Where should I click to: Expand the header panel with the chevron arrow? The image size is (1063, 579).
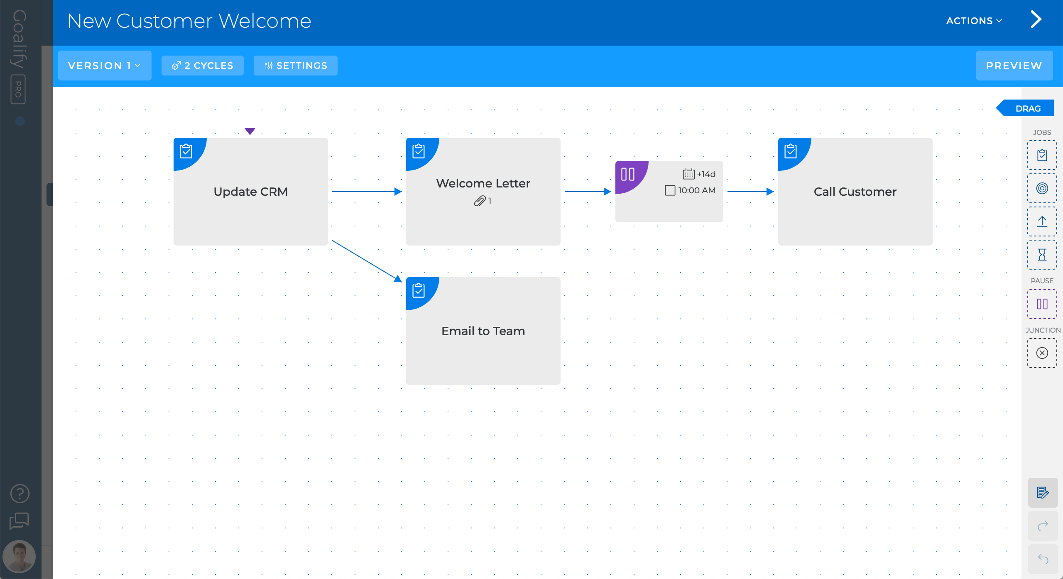point(1036,19)
